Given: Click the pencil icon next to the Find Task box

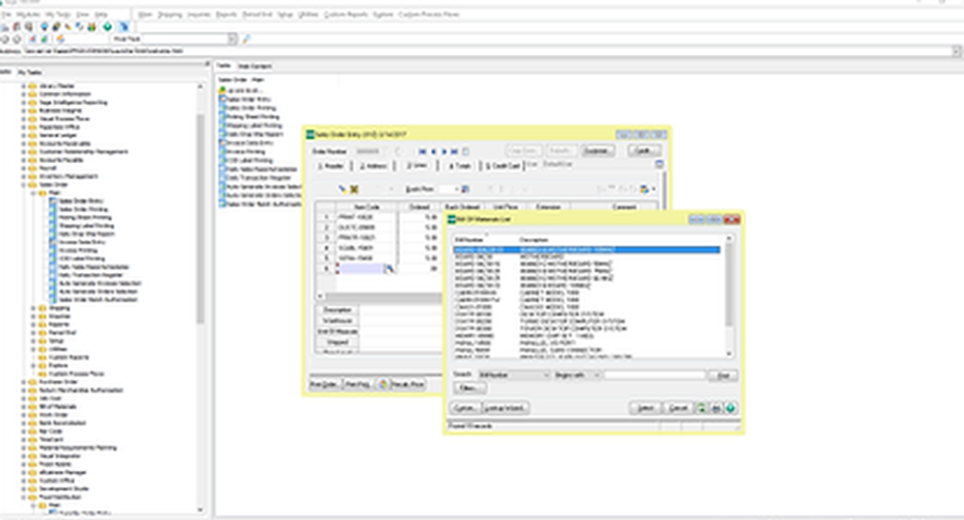Looking at the screenshot, I should pyautogui.click(x=246, y=39).
